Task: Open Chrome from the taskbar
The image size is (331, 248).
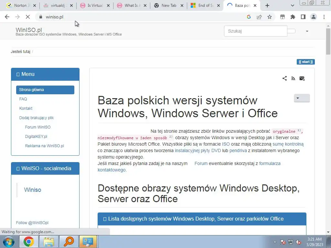Action: click(x=29, y=242)
